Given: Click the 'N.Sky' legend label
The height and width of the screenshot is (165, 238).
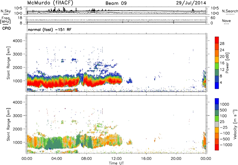Looking at the screenshot, I should pos(6,11).
